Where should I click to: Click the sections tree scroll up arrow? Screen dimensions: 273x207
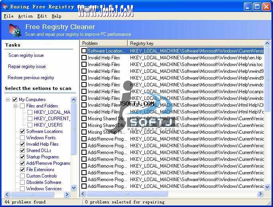coord(74,100)
